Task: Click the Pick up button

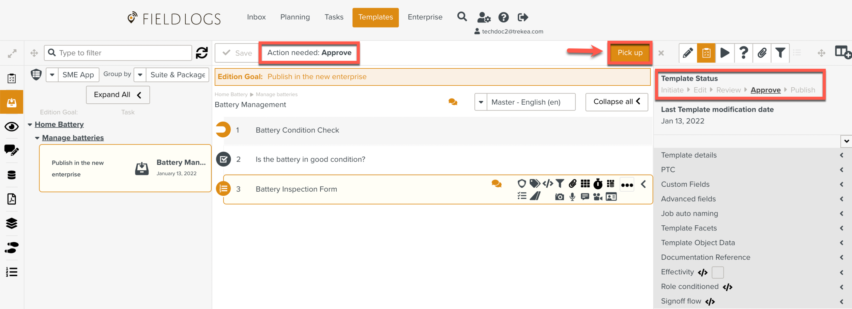Action: click(629, 53)
